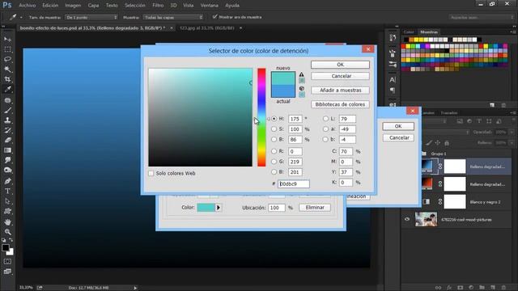Click Eliminar in gradient editor

tap(315, 208)
